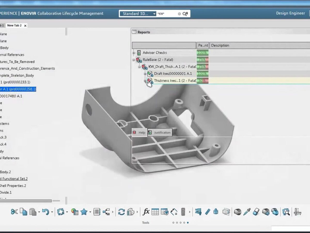Click the tree panel horizontal scrollbar

(x=26, y=201)
